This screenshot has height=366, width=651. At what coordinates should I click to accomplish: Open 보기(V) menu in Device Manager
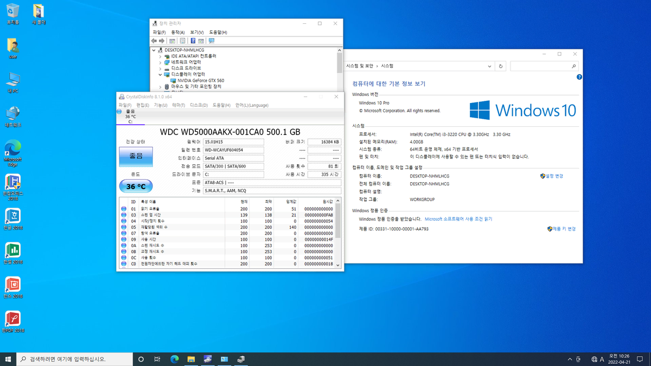pyautogui.click(x=197, y=33)
